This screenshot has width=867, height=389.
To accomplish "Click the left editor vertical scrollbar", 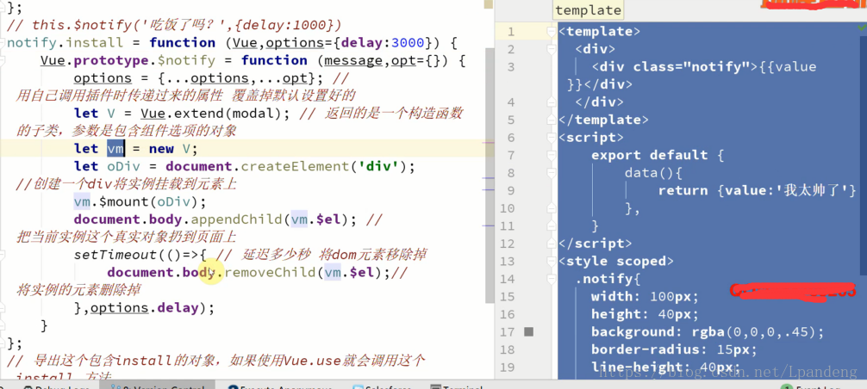I will 489,174.
